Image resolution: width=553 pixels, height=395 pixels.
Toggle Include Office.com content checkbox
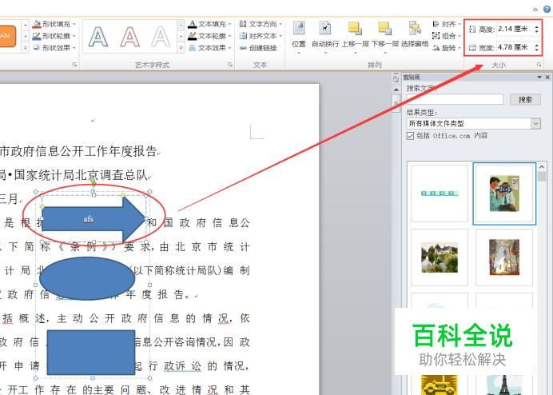point(410,136)
